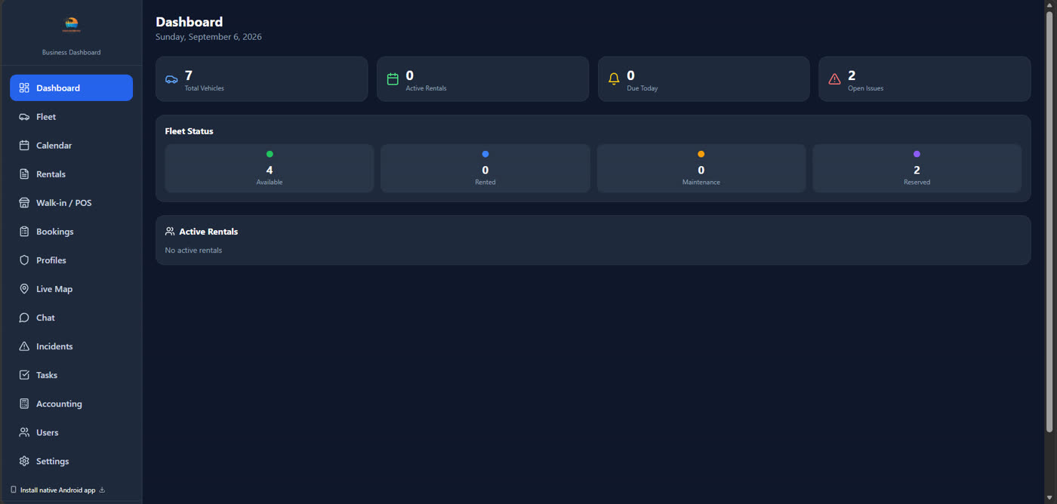
Task: Click the Fleet Status heading
Action: (x=190, y=131)
